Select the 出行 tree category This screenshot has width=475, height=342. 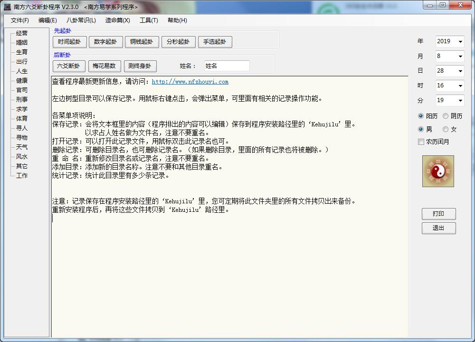tap(21, 61)
